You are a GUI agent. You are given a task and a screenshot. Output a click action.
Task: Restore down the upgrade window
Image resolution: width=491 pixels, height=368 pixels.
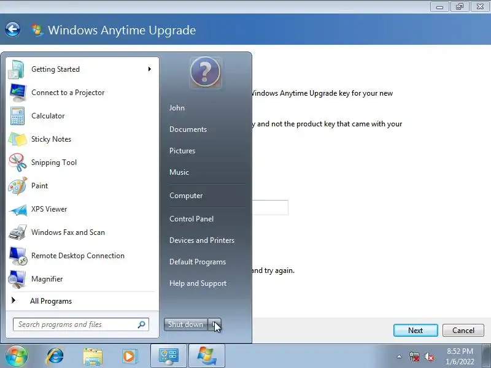click(459, 7)
